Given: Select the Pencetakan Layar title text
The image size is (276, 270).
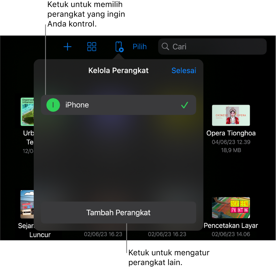Looking at the screenshot, I should tap(231, 226).
